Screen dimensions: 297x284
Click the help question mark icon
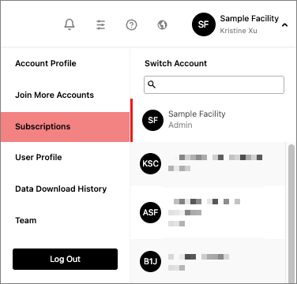point(131,25)
